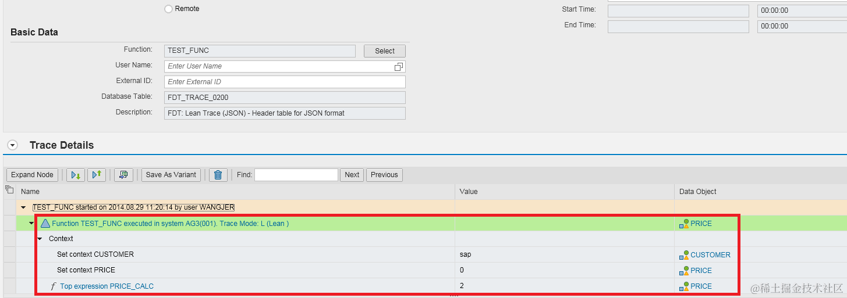This screenshot has width=847, height=298.
Task: Click the f expression icon beside PRICE_CALC
Action: pos(54,286)
